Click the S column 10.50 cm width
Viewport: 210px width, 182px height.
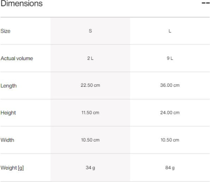pos(90,140)
